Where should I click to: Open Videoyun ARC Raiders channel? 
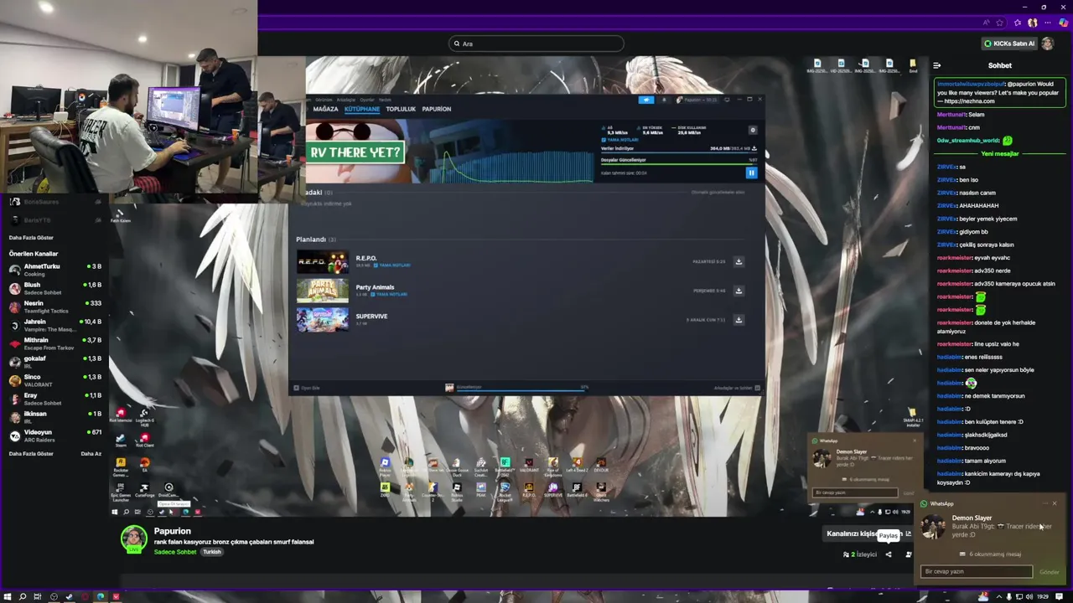pos(54,435)
